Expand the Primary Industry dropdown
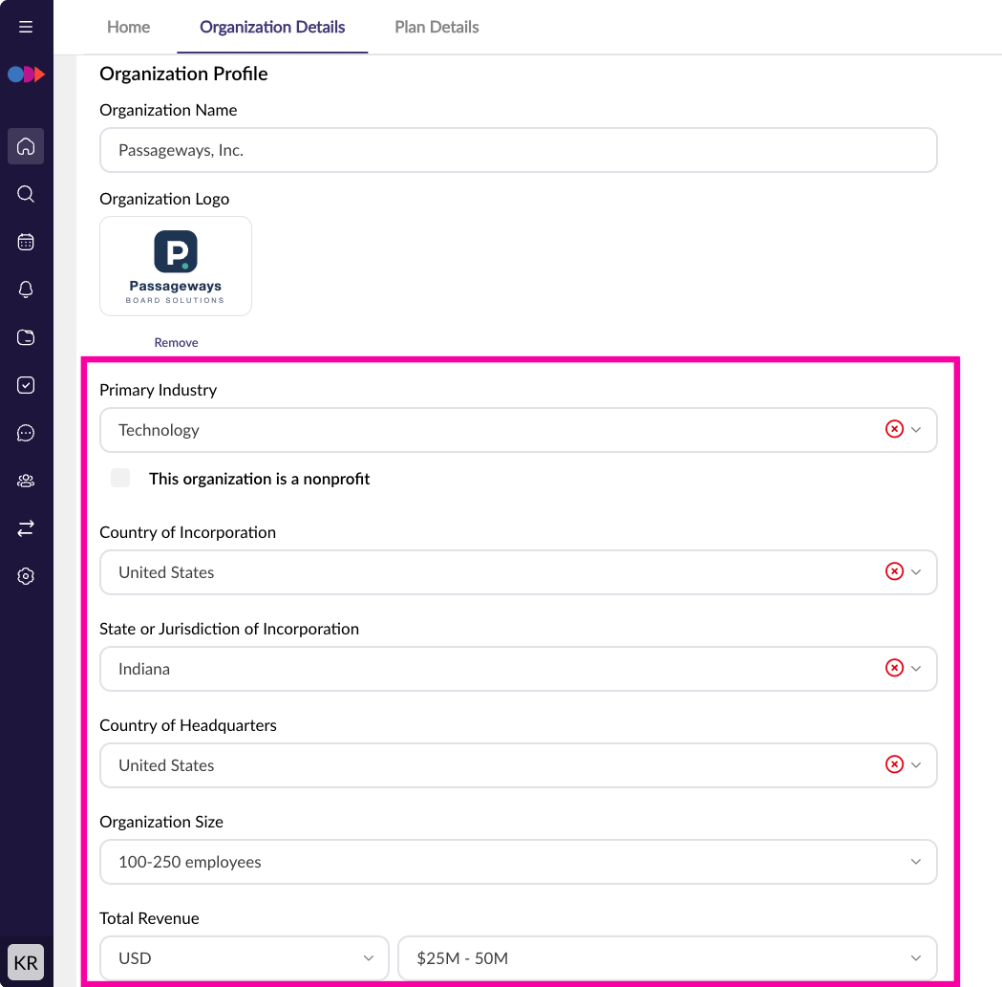The width and height of the screenshot is (1002, 987). tap(916, 430)
